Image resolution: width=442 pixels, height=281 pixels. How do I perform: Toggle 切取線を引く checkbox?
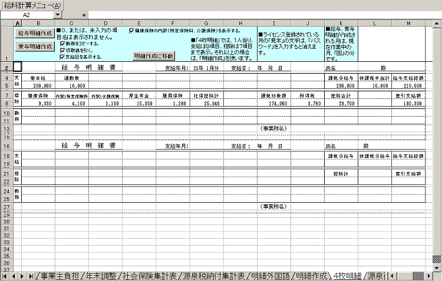coord(63,50)
